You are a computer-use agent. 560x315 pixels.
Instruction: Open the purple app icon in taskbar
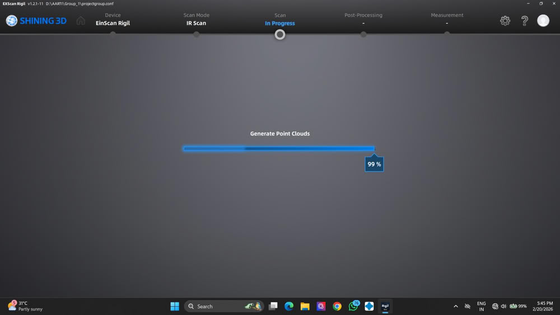tap(321, 306)
